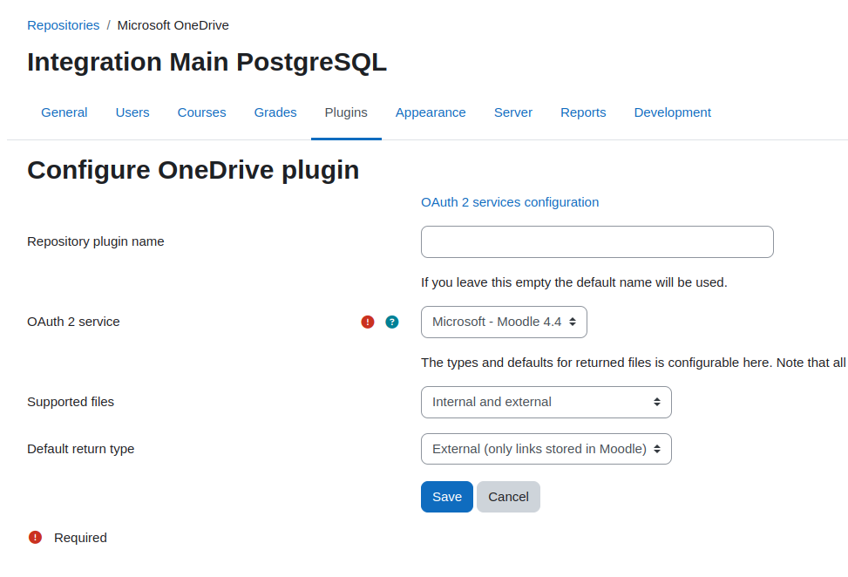Switch to the General tab
This screenshot has width=848, height=577.
tap(64, 112)
